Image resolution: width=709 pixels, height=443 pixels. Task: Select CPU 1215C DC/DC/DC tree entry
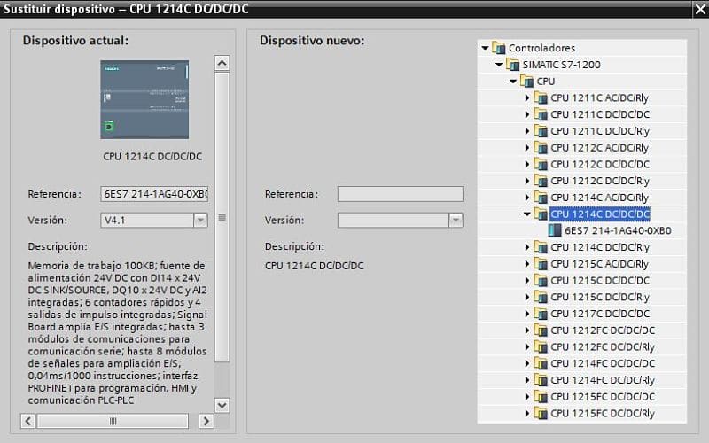pos(600,280)
